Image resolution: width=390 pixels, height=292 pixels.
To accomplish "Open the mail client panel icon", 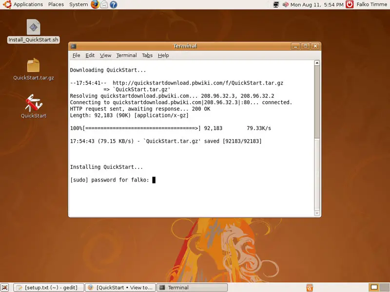I will coord(104,4).
